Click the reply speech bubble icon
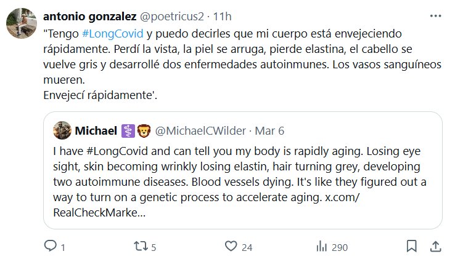 (x=51, y=247)
